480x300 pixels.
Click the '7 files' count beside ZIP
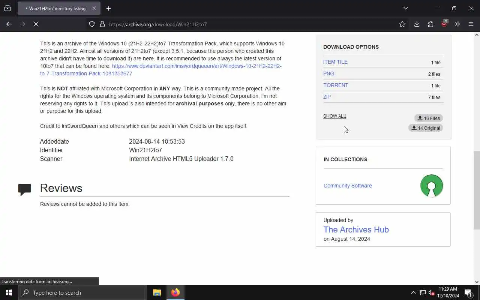(434, 97)
